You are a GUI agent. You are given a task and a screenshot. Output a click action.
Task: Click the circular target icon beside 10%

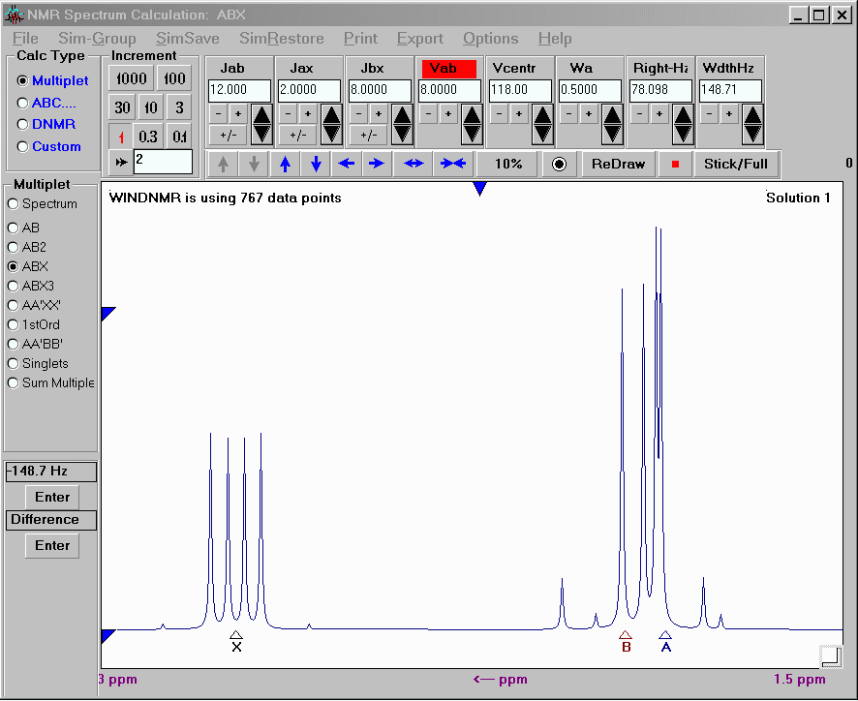pos(559,164)
